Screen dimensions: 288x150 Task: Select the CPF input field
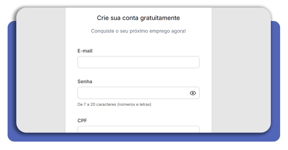[x=138, y=129]
